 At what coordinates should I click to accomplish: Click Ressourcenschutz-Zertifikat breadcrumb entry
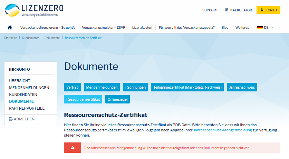(83, 38)
